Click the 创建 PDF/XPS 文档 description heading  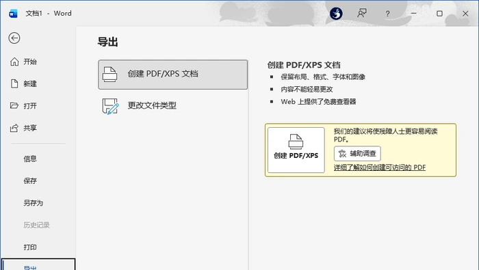pos(304,65)
